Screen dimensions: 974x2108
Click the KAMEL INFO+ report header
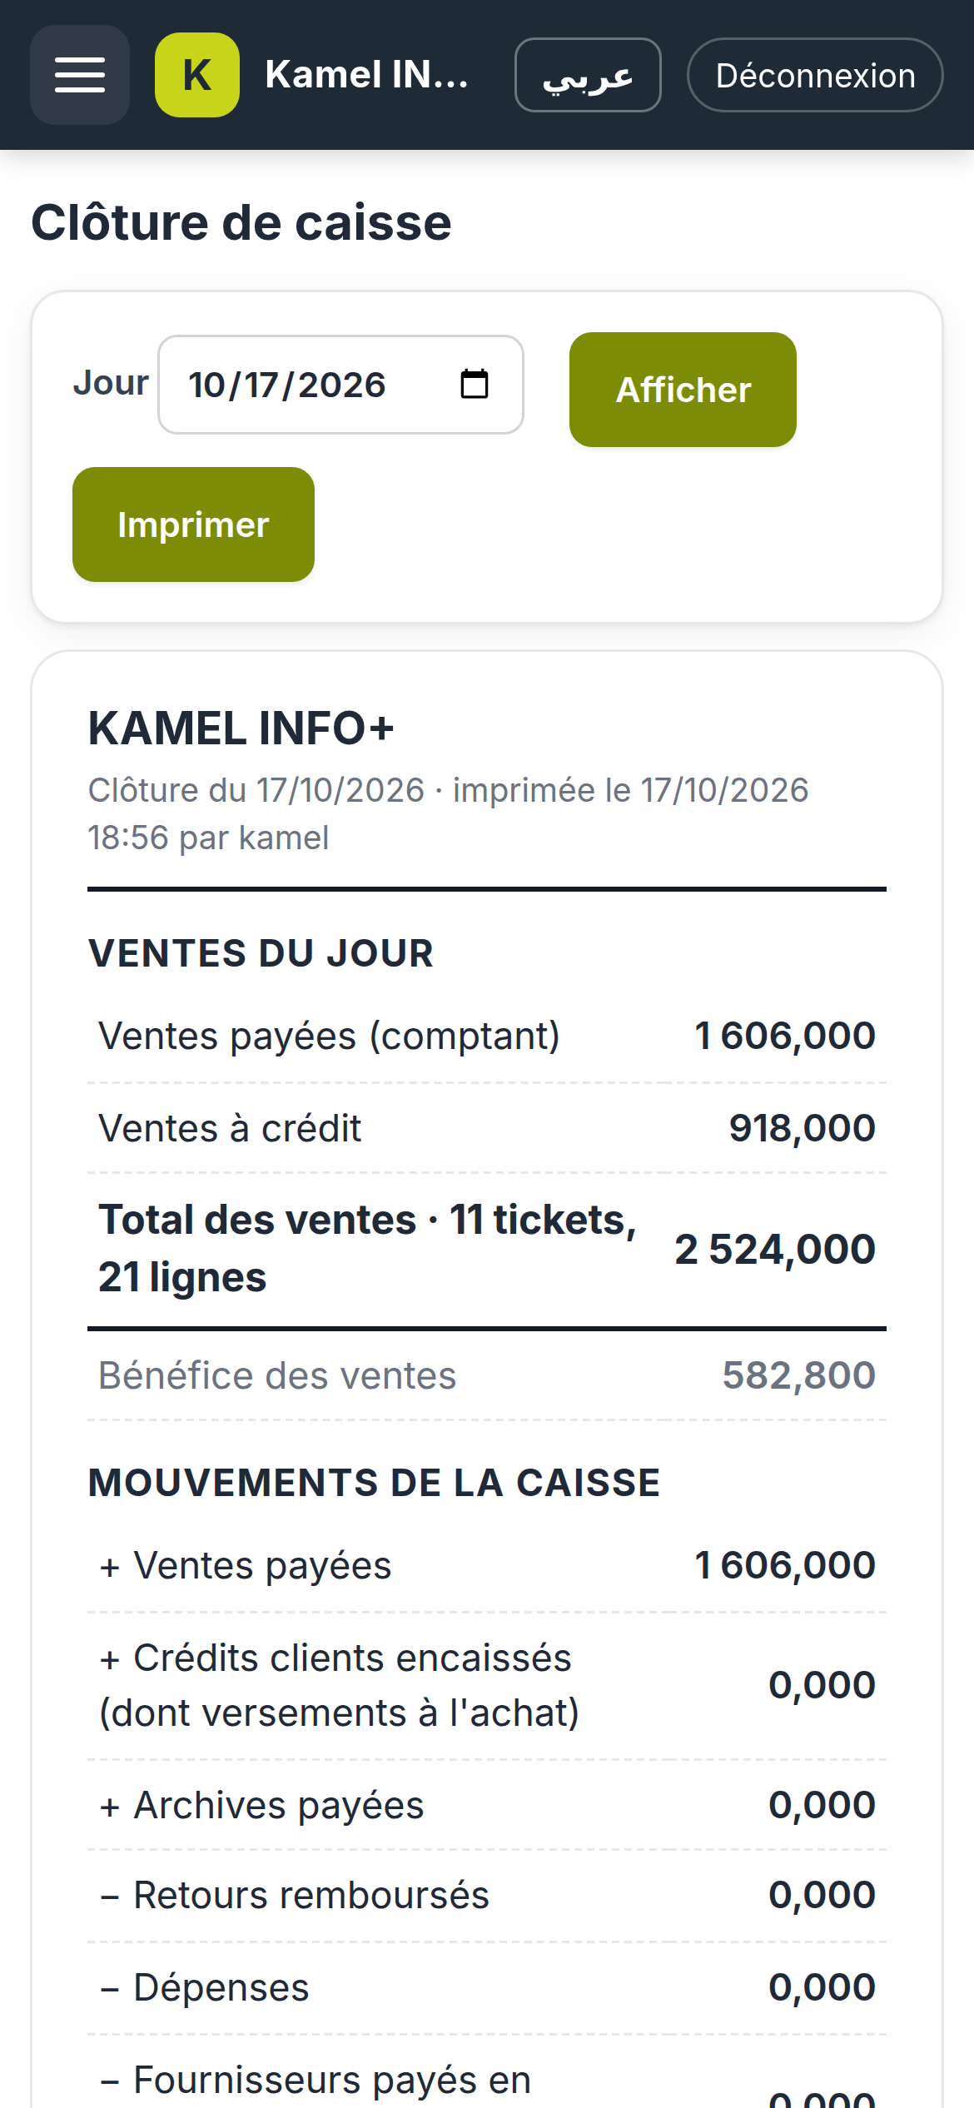241,728
